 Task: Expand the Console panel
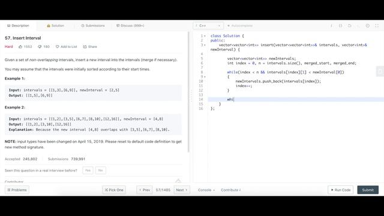tap(206, 190)
